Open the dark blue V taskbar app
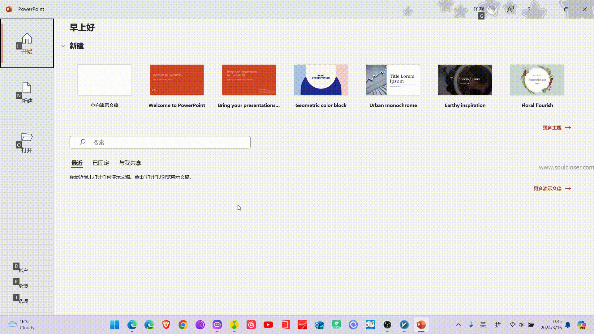 pos(404,325)
